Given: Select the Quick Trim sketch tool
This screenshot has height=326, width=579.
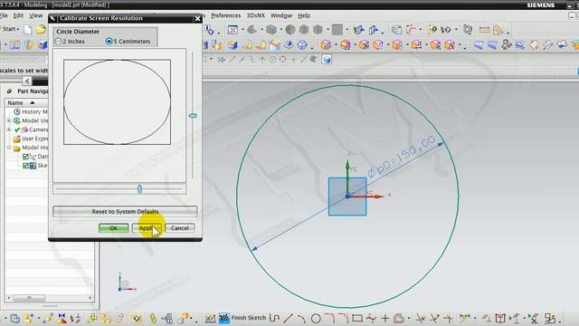Looking at the screenshot, I should [421, 318].
